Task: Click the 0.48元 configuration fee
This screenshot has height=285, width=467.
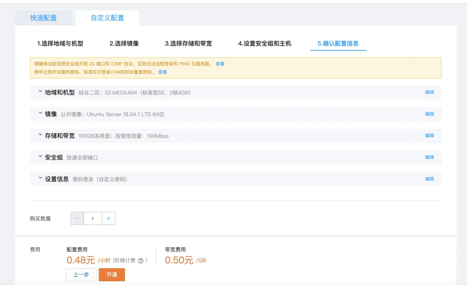Action: click(81, 260)
